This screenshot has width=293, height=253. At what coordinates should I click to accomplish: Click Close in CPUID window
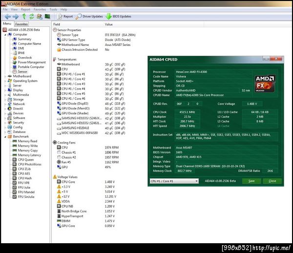272,181
